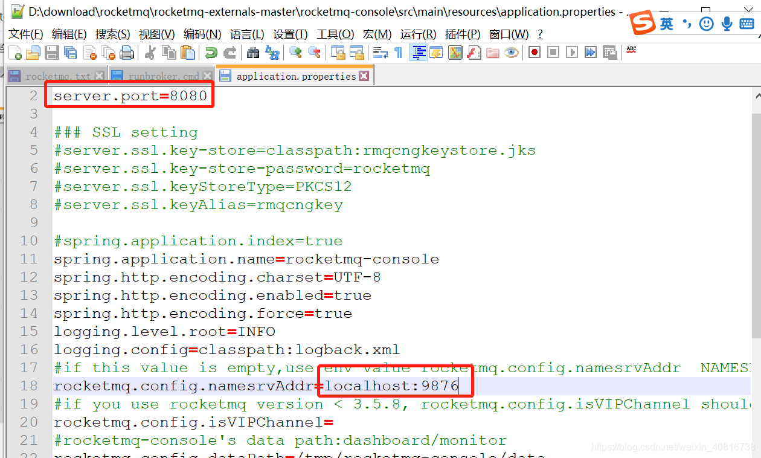The image size is (761, 458).
Task: Open Sogou soft keyboard icon
Action: coord(747,24)
